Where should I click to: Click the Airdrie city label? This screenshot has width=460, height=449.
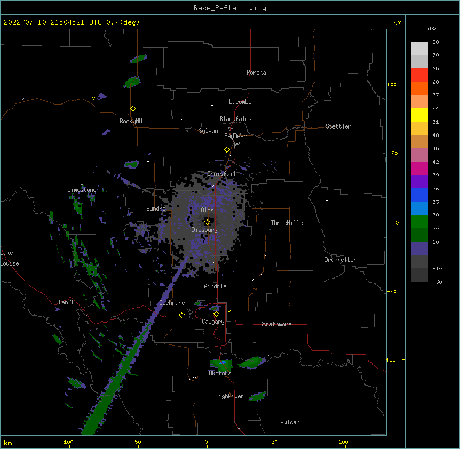pyautogui.click(x=215, y=286)
